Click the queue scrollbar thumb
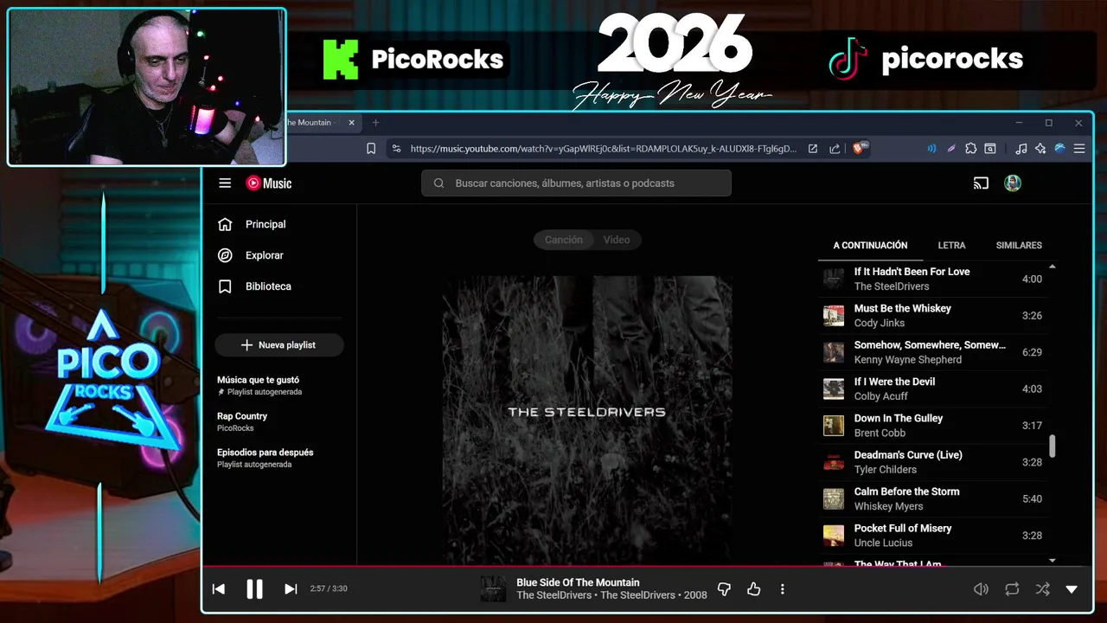 [1053, 446]
